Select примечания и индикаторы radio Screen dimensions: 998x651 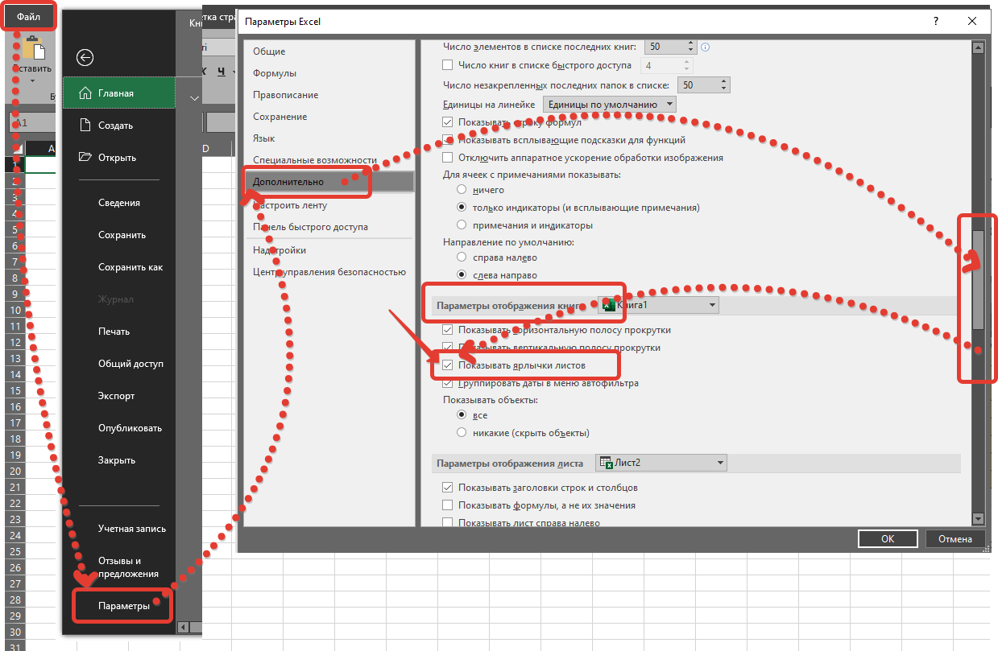pos(462,225)
